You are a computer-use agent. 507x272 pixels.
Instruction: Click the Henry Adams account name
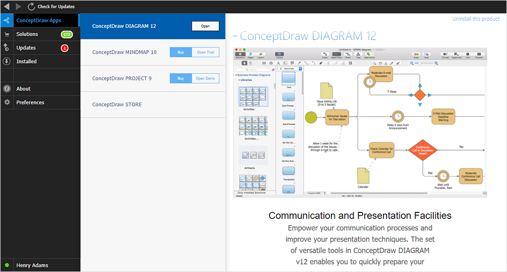[x=32, y=265]
